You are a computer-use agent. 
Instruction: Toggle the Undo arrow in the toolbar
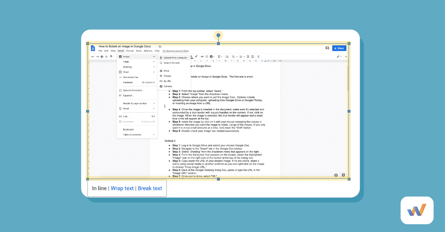coord(93,56)
